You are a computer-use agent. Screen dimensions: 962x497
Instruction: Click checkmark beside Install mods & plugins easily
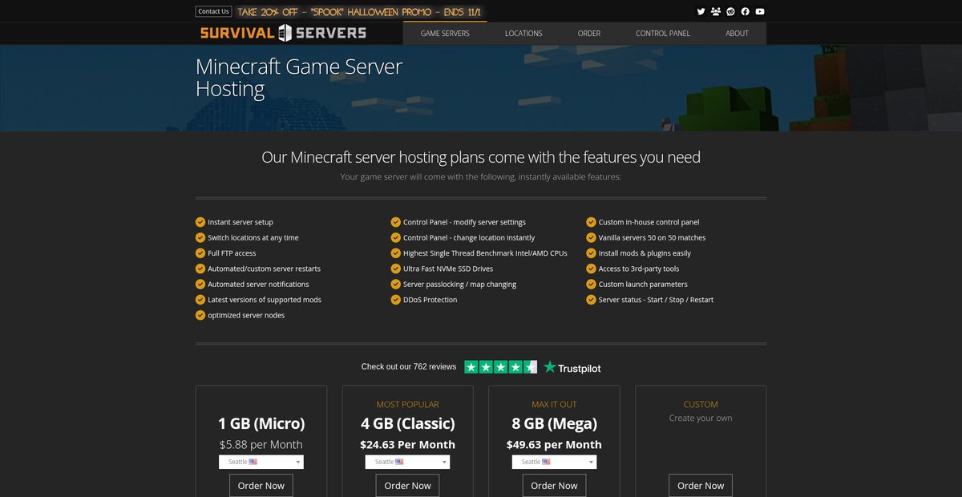click(x=592, y=253)
